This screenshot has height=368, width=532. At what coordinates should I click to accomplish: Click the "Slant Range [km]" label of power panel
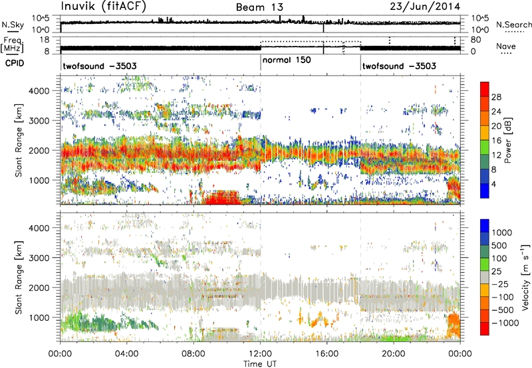coord(19,140)
